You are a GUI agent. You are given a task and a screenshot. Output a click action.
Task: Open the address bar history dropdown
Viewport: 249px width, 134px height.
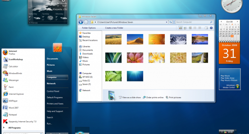coord(166,22)
